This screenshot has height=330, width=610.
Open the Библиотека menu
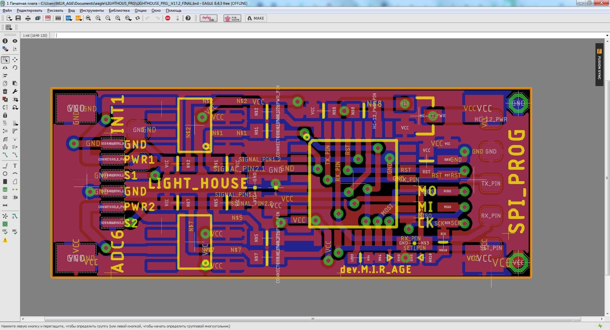coord(119,10)
